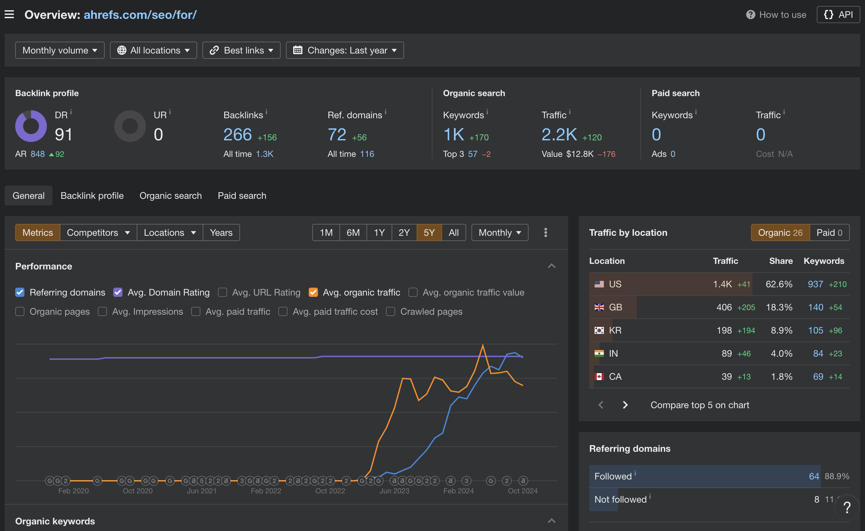Image resolution: width=865 pixels, height=531 pixels.
Task: Open Locations dropdown in chart toolbar
Action: pos(170,232)
